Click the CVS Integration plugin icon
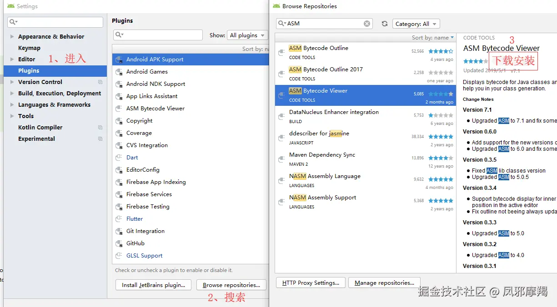 119,145
